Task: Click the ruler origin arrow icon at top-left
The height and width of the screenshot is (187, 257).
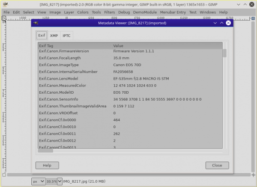Action: point(3,18)
